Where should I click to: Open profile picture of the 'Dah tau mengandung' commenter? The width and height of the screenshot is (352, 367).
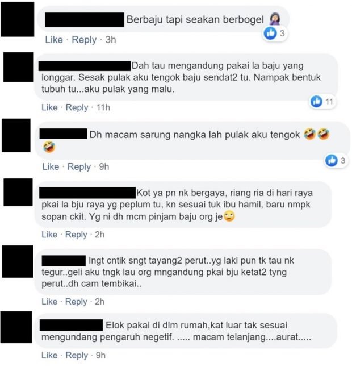(x=19, y=67)
